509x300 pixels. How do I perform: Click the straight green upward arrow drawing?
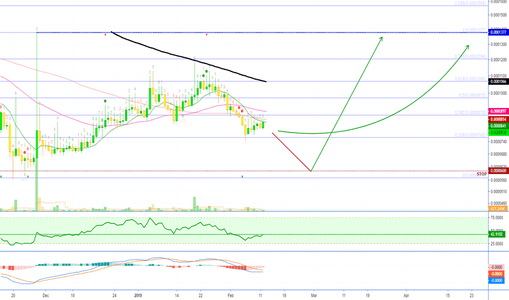pos(347,104)
